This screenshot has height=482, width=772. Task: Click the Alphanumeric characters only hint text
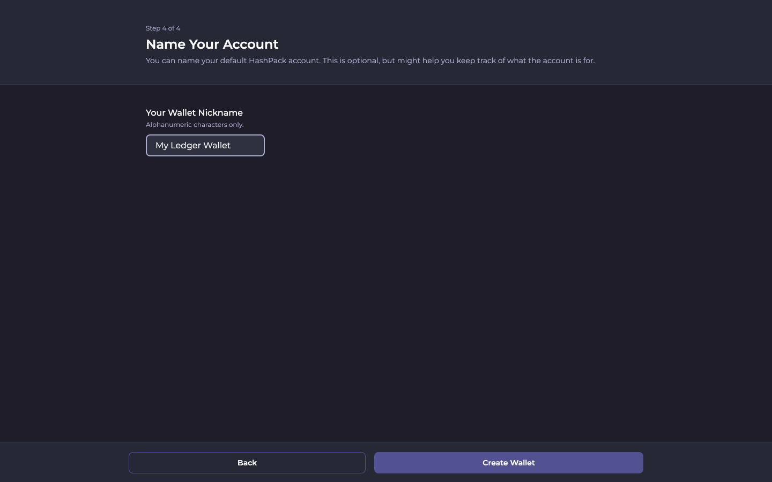pyautogui.click(x=195, y=124)
